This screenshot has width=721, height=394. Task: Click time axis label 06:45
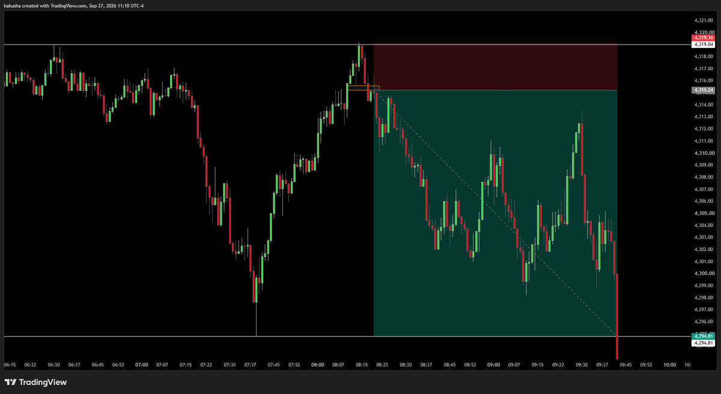(x=97, y=365)
